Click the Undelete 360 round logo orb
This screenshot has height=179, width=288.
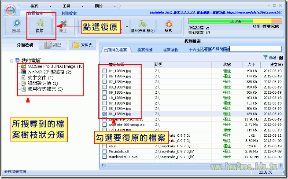tap(11, 10)
